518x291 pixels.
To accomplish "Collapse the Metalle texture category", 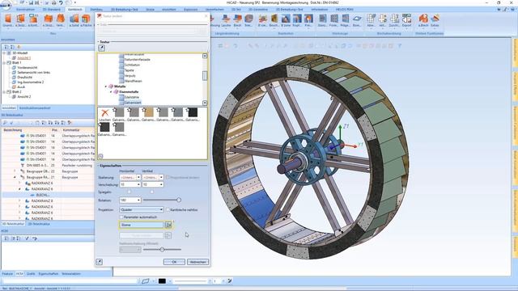I will pyautogui.click(x=106, y=86).
